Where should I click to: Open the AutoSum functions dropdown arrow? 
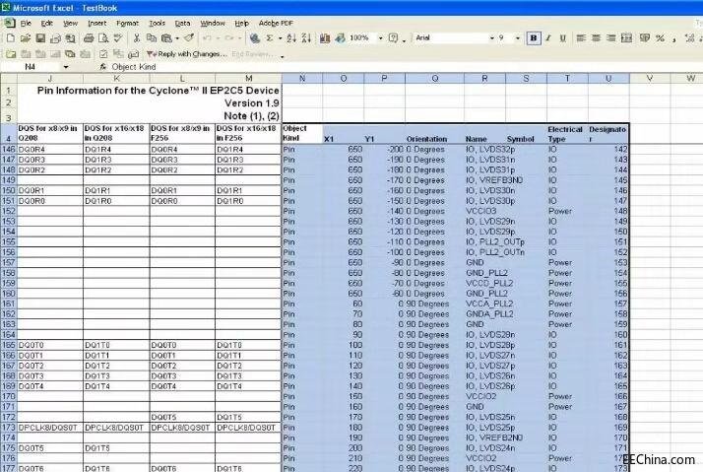coord(280,38)
